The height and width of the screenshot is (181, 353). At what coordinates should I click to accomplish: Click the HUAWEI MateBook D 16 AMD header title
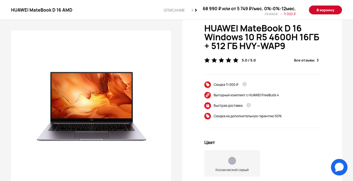[42, 10]
